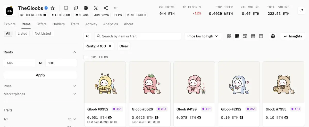This screenshot has height=127, width=309.
Task: Star TheGloobs collection as favorite
Action: click(53, 8)
